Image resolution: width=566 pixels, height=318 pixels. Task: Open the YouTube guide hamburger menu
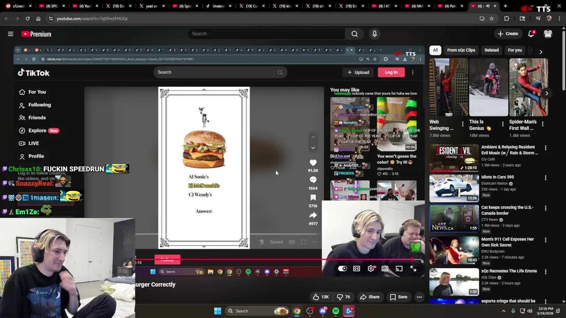coord(11,34)
